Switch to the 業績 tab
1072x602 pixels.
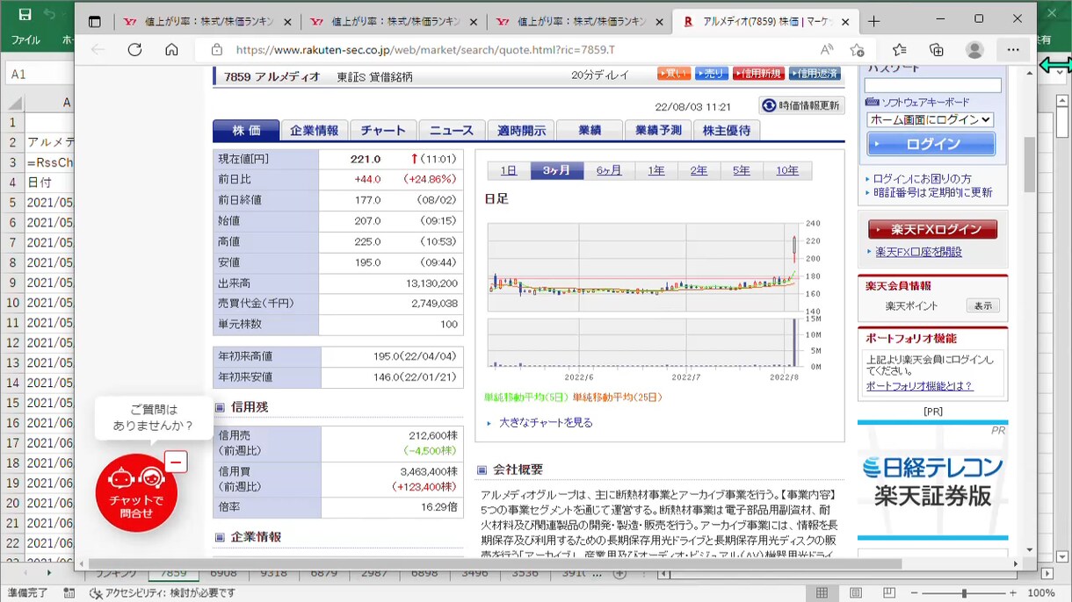(590, 130)
